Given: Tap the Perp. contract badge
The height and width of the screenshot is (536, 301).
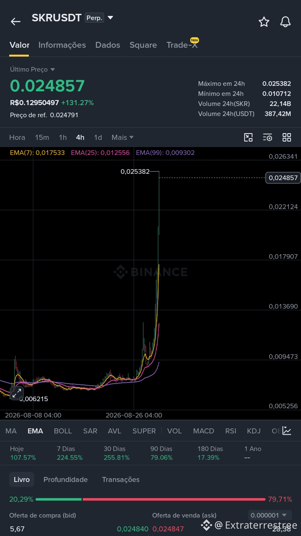Looking at the screenshot, I should pyautogui.click(x=94, y=18).
